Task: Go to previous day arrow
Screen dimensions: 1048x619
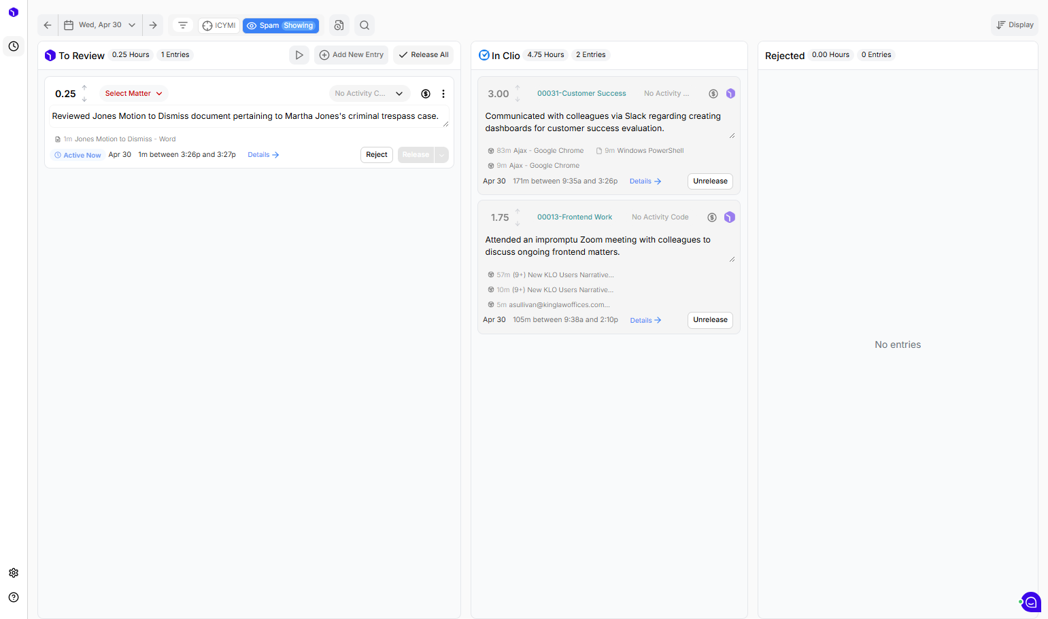Action: click(48, 25)
